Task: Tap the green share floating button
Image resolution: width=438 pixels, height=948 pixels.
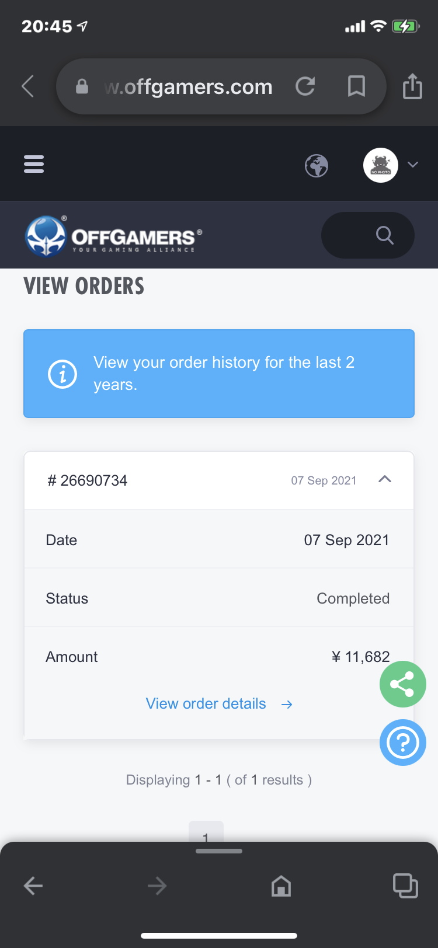Action: point(403,684)
